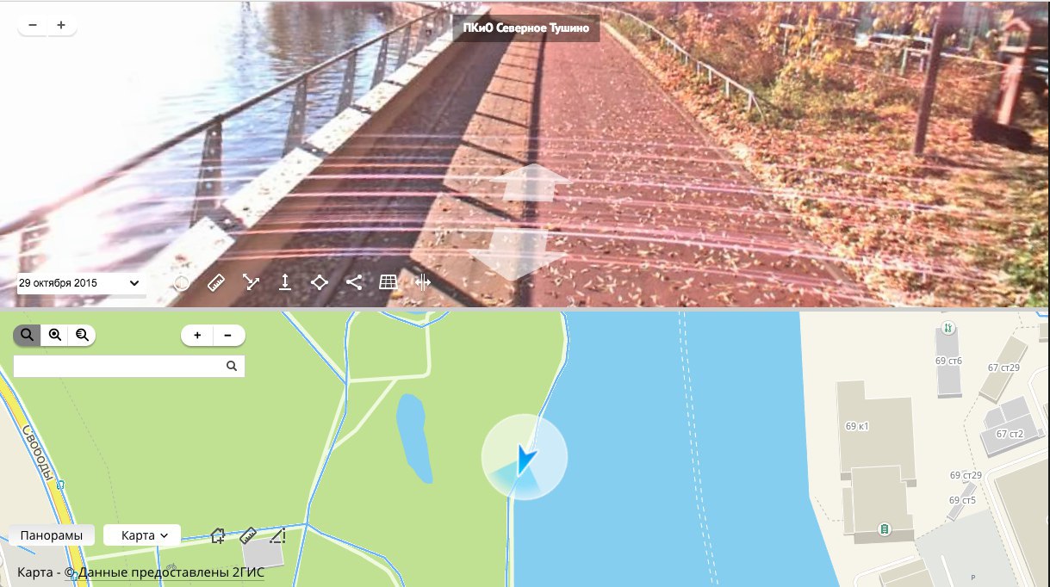Click the Панорамы button
The width and height of the screenshot is (1050, 587).
click(x=52, y=535)
